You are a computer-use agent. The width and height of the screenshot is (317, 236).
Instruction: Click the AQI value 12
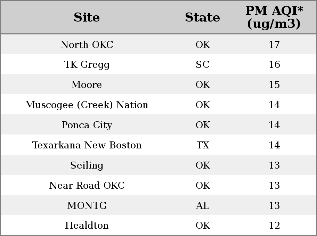[274, 225]
